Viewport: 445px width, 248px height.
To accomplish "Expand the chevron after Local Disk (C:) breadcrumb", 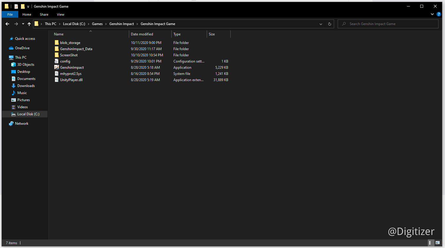I will pyautogui.click(x=88, y=24).
